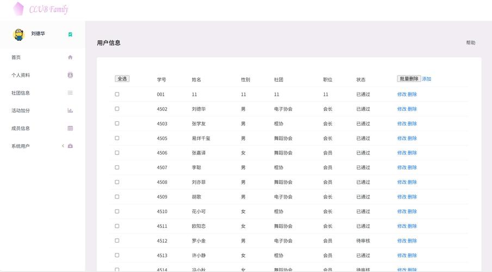The width and height of the screenshot is (492, 272).
Task: Click the grid icon next to 成员信息
Action: coord(70,128)
